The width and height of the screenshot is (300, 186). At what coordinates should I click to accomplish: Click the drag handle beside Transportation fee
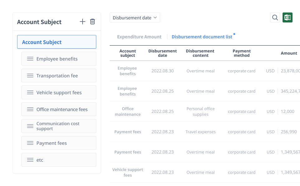[30, 76]
